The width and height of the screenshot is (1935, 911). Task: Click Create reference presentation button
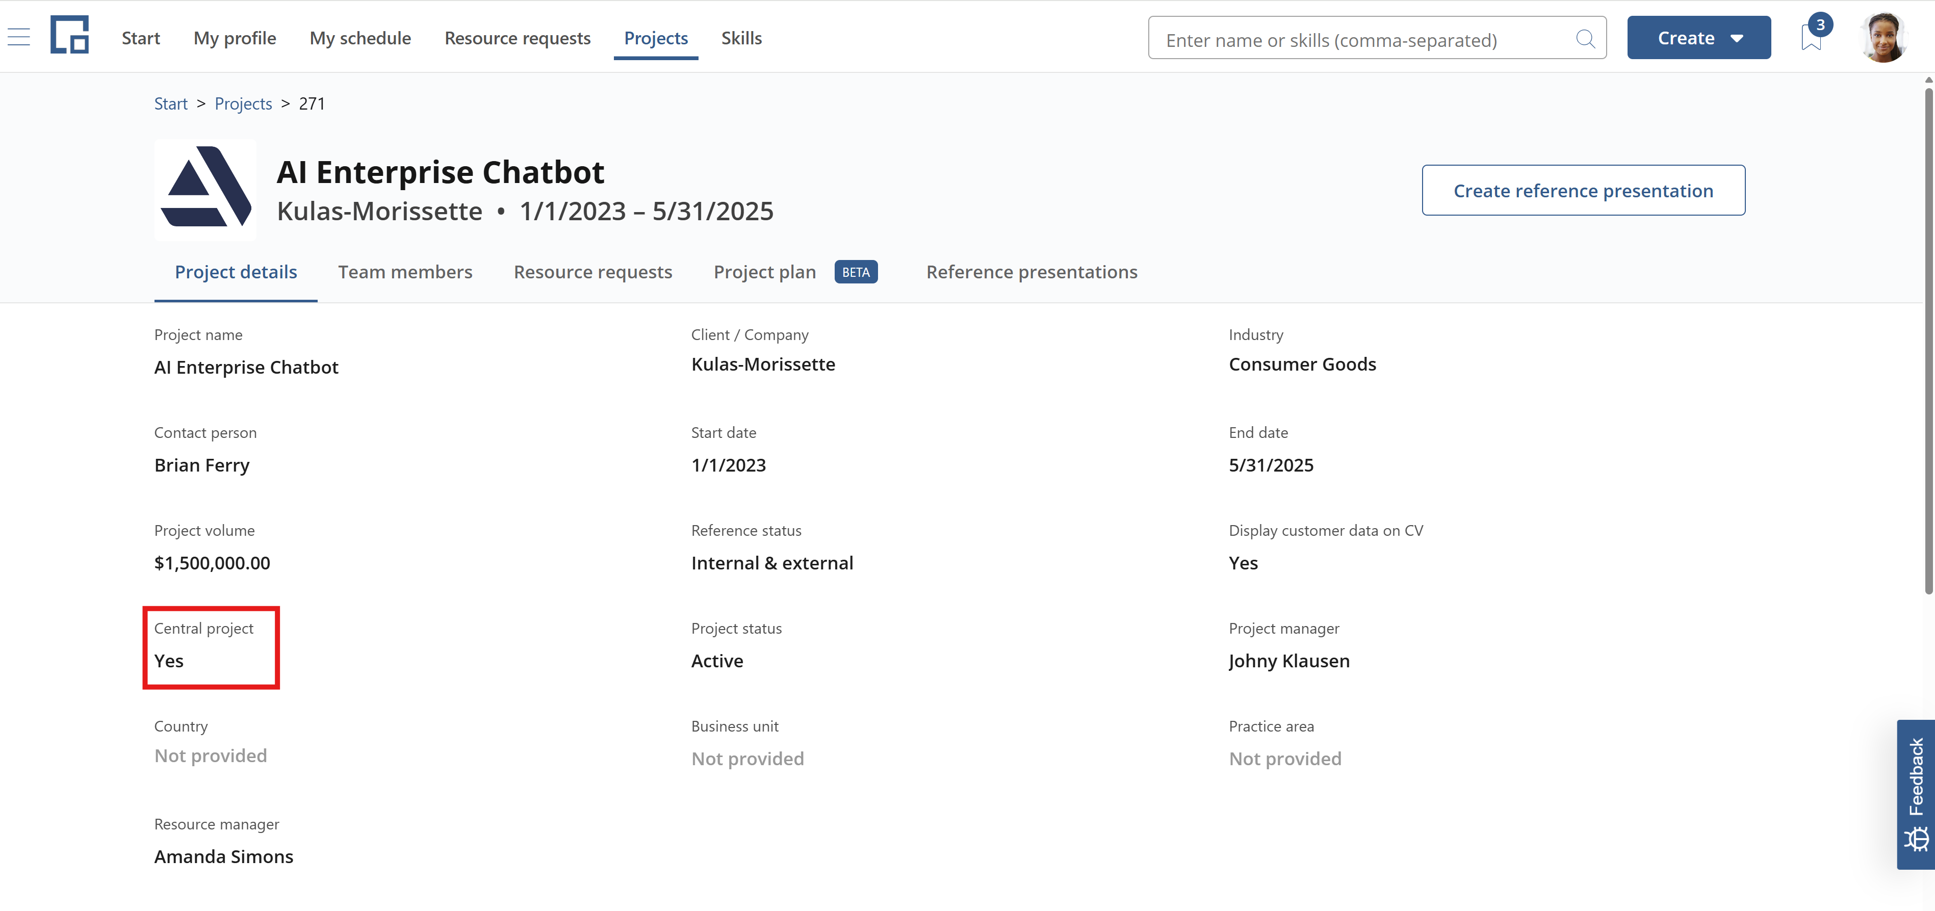(1583, 190)
